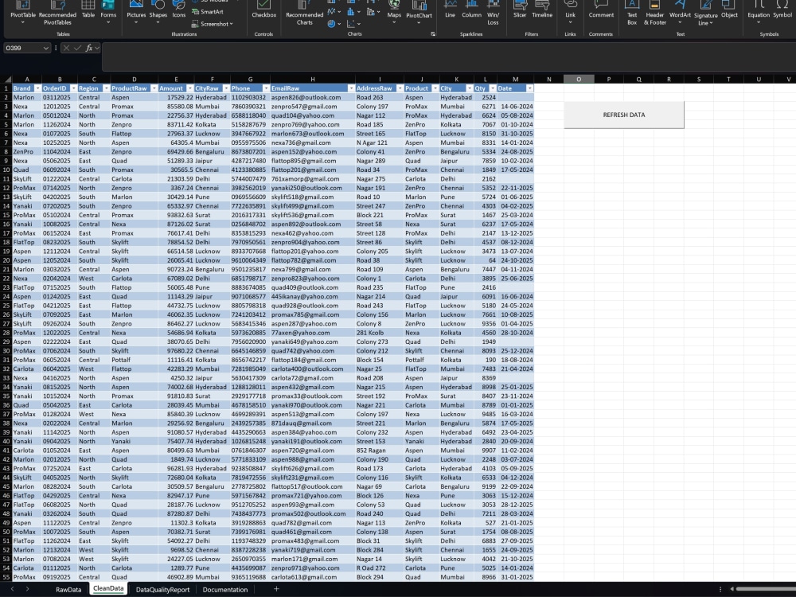Click the cell reading 761xamorp@gmail.com
The height and width of the screenshot is (597, 796).
tap(312, 178)
